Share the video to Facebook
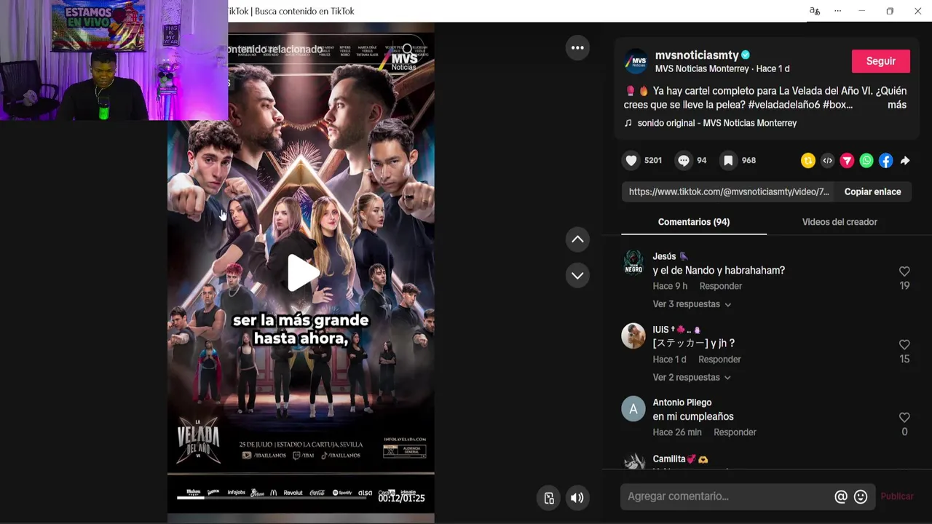This screenshot has width=932, height=524. [885, 161]
